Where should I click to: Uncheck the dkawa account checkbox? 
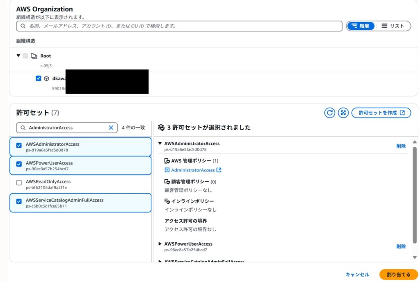pyautogui.click(x=38, y=78)
